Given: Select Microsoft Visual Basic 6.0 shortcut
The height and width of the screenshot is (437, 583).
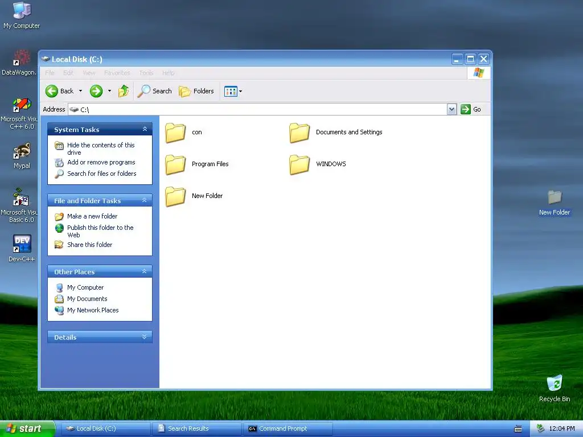Looking at the screenshot, I should point(21,197).
